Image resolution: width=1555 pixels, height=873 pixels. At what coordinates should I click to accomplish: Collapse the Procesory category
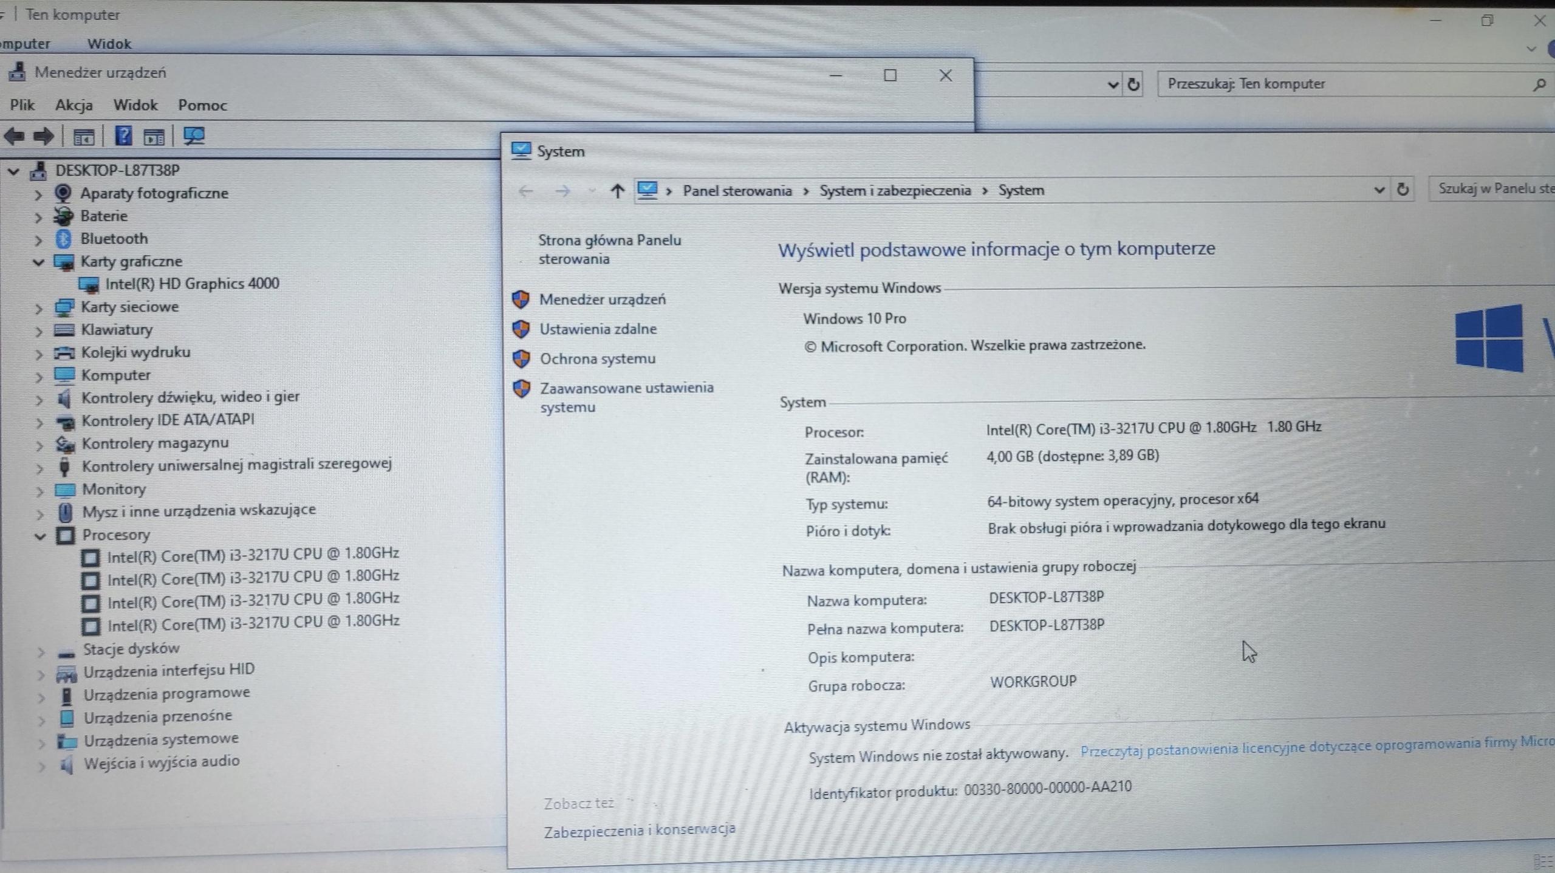[x=40, y=536]
